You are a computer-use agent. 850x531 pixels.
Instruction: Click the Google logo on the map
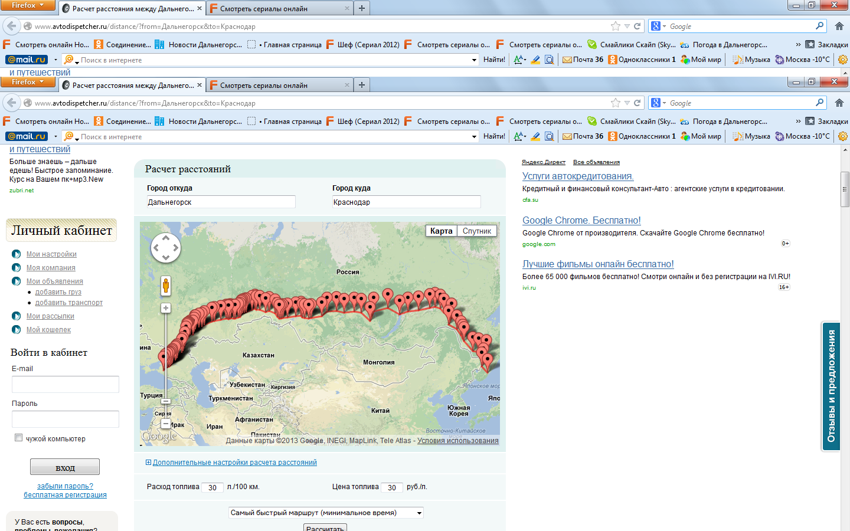(159, 437)
